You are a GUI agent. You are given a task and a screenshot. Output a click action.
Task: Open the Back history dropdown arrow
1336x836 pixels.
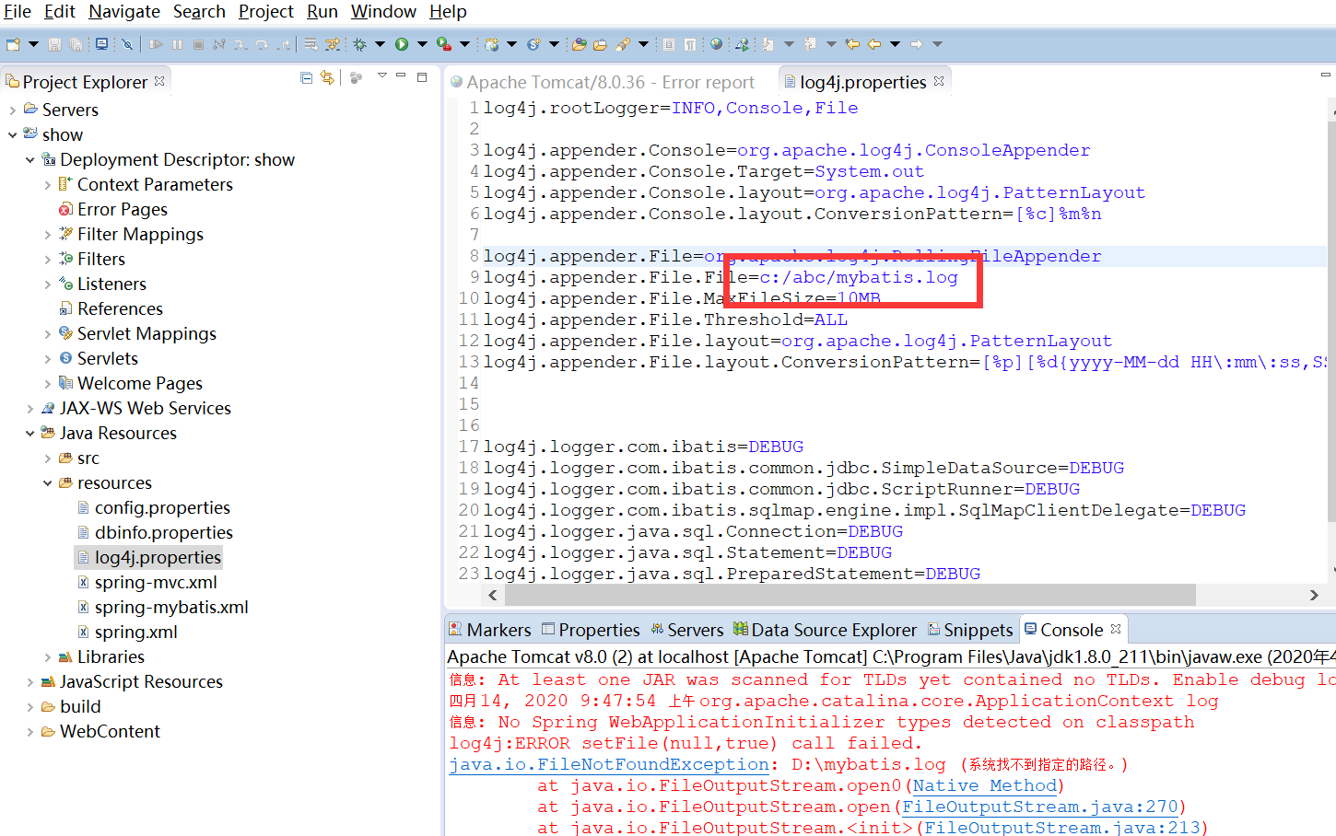[x=895, y=44]
